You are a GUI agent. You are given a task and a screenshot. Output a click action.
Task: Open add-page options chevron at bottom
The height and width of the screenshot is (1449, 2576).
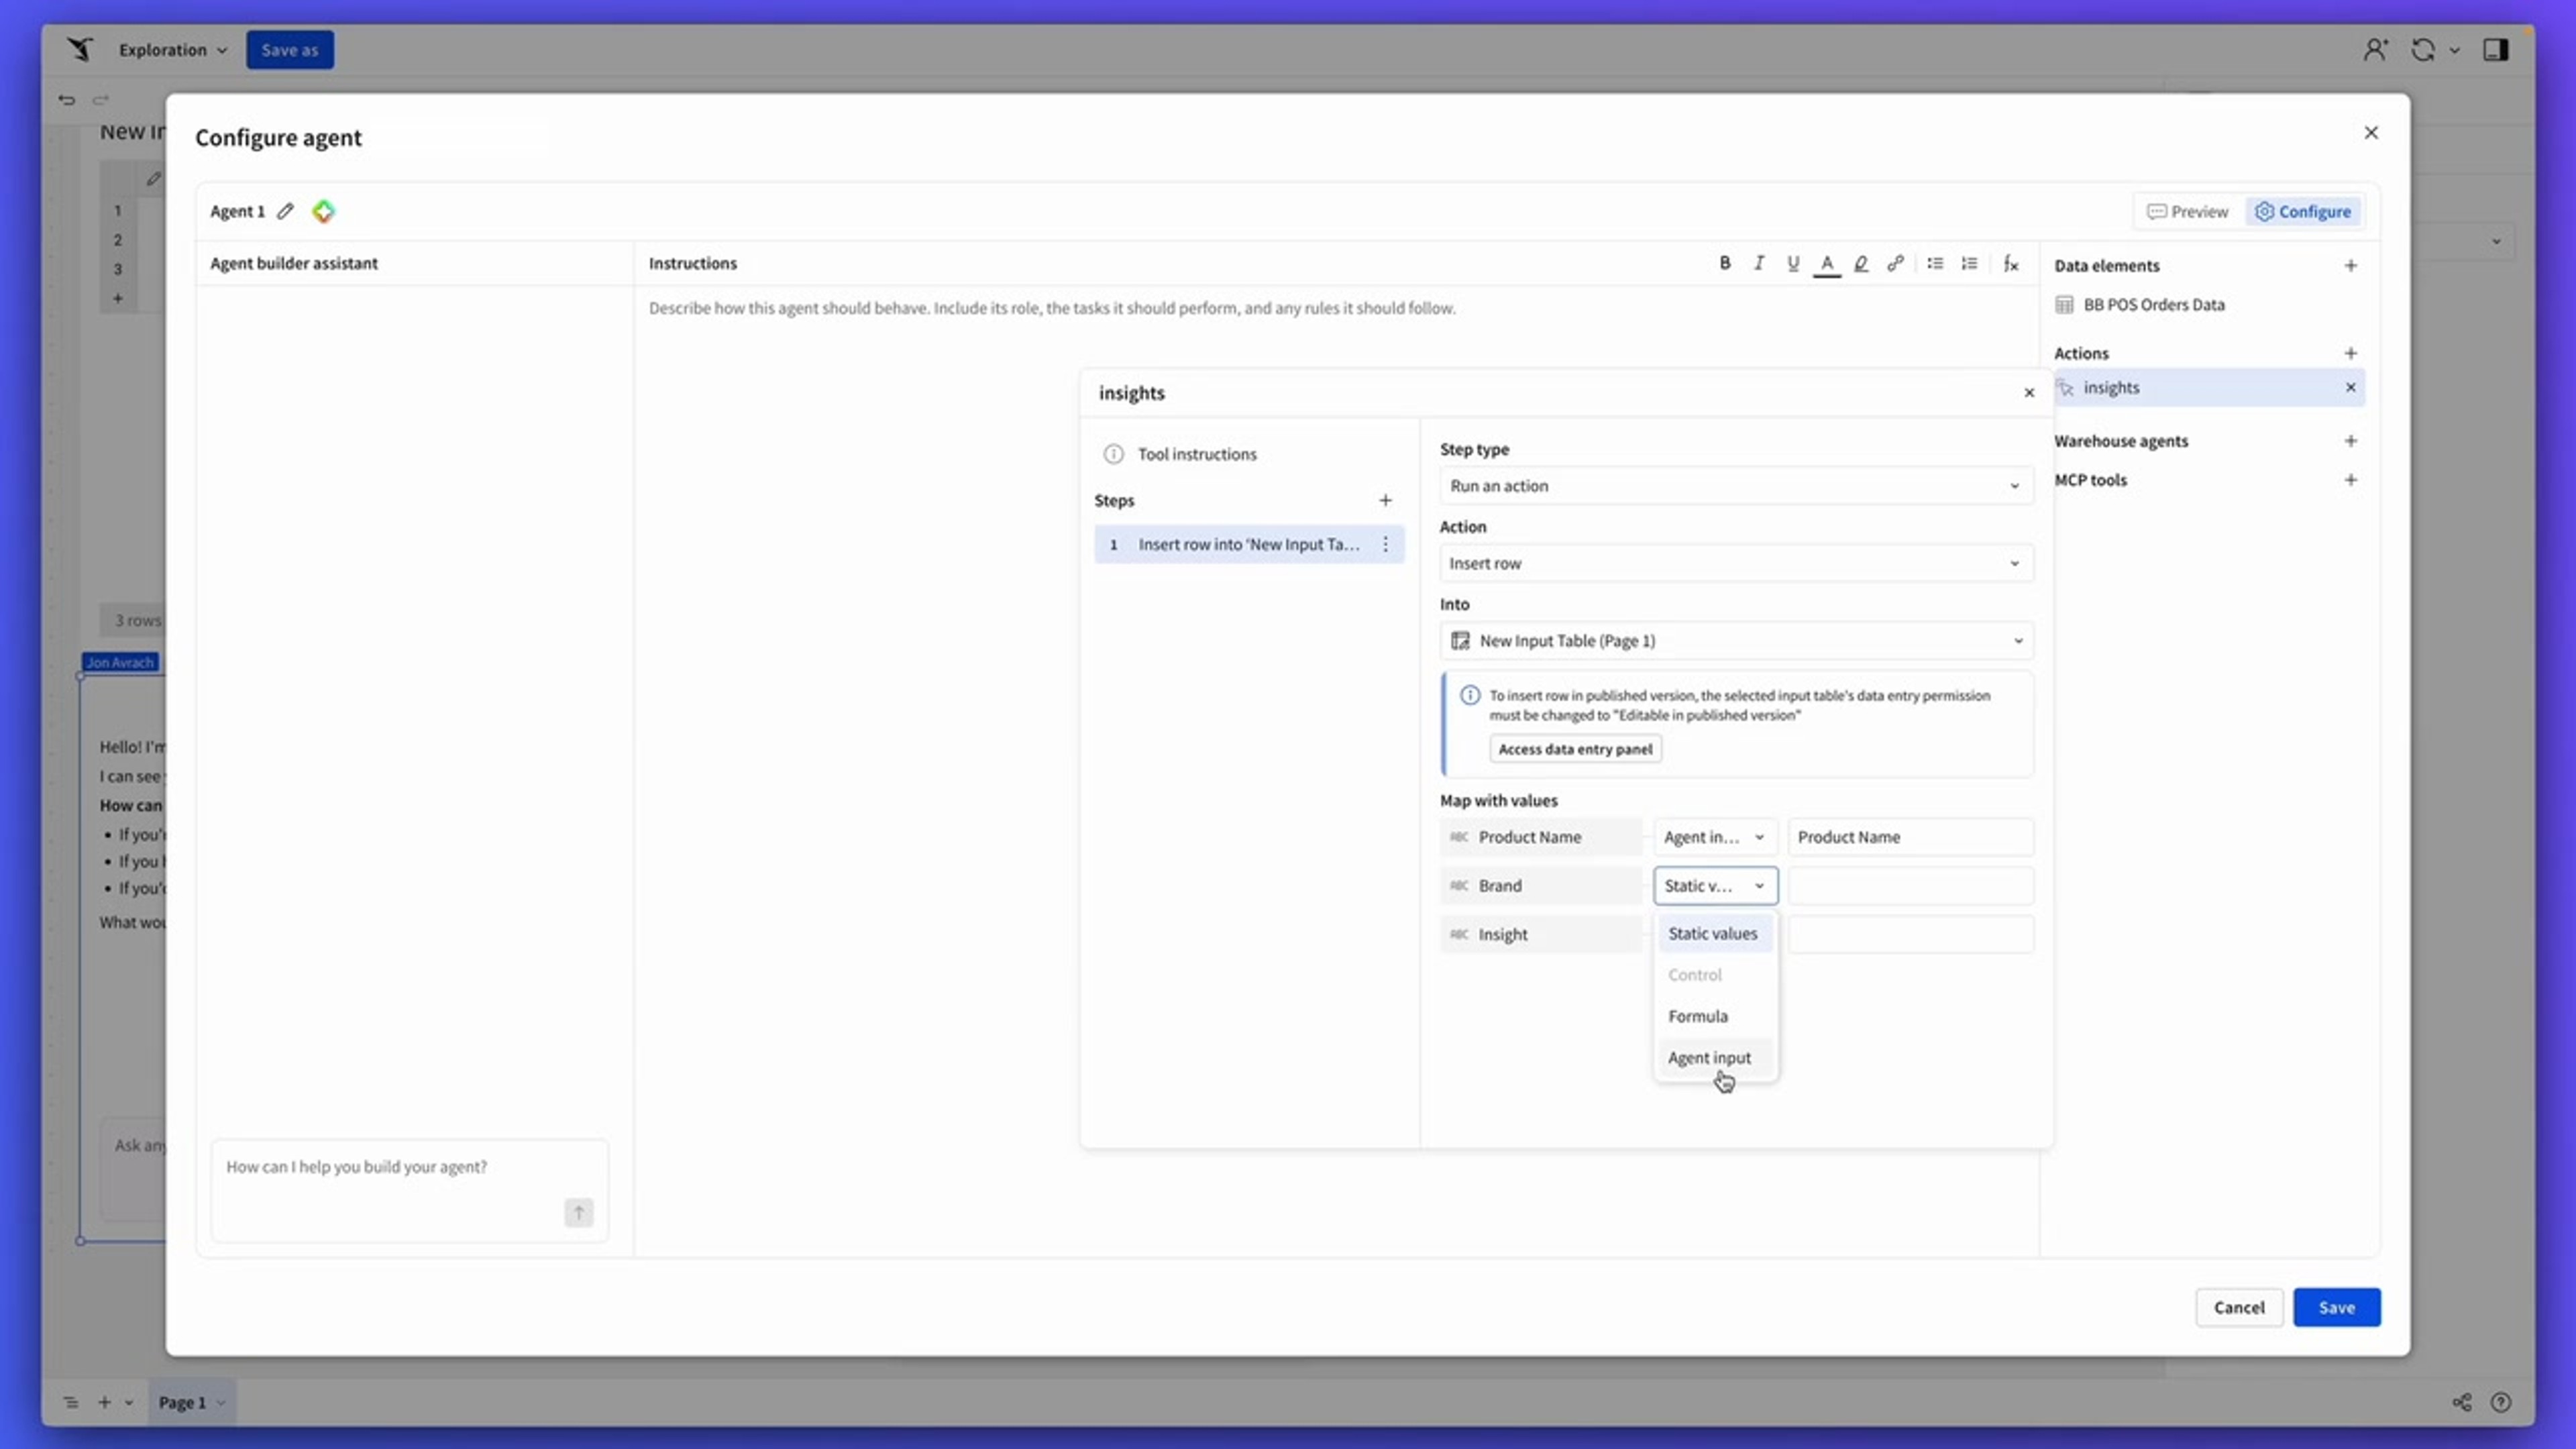pyautogui.click(x=129, y=1402)
